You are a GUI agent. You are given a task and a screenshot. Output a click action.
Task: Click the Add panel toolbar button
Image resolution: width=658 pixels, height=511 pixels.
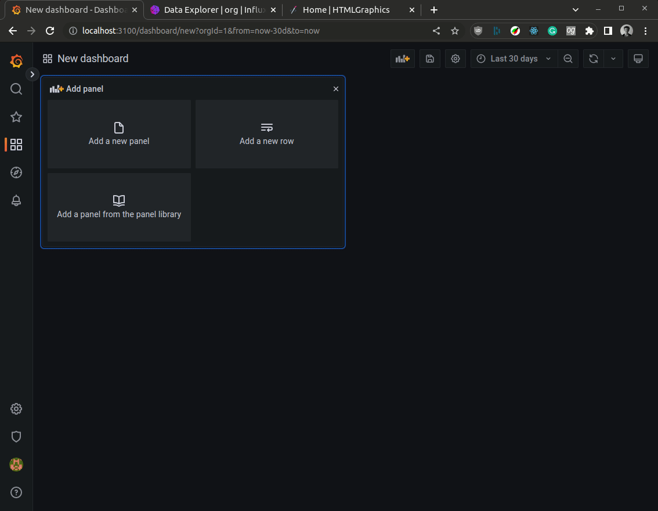tap(403, 59)
